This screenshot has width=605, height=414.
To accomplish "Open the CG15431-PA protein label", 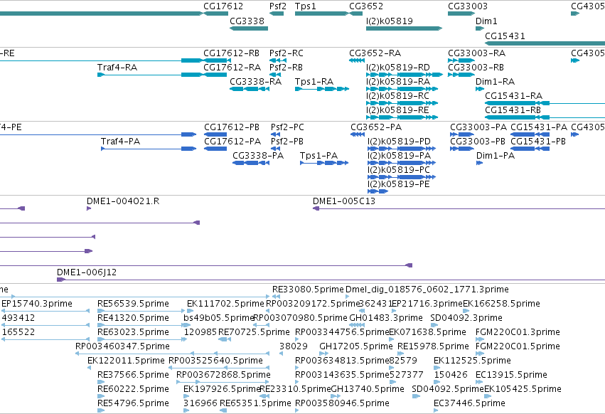I will (x=539, y=127).
